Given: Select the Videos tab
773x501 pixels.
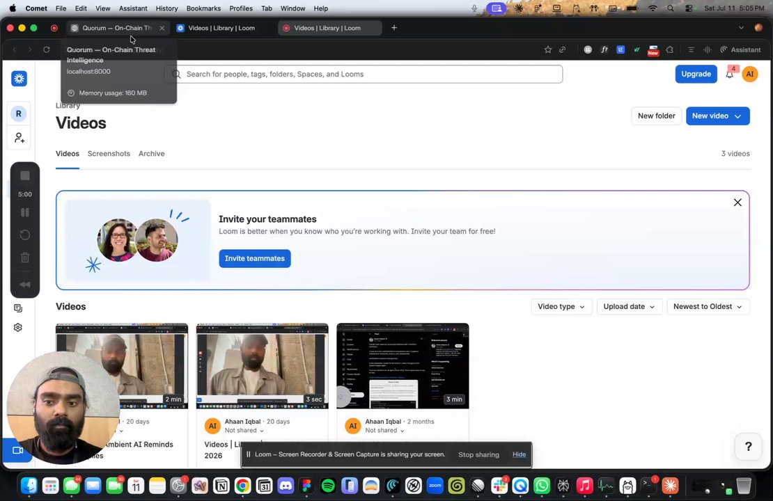Looking at the screenshot, I should 68,154.
